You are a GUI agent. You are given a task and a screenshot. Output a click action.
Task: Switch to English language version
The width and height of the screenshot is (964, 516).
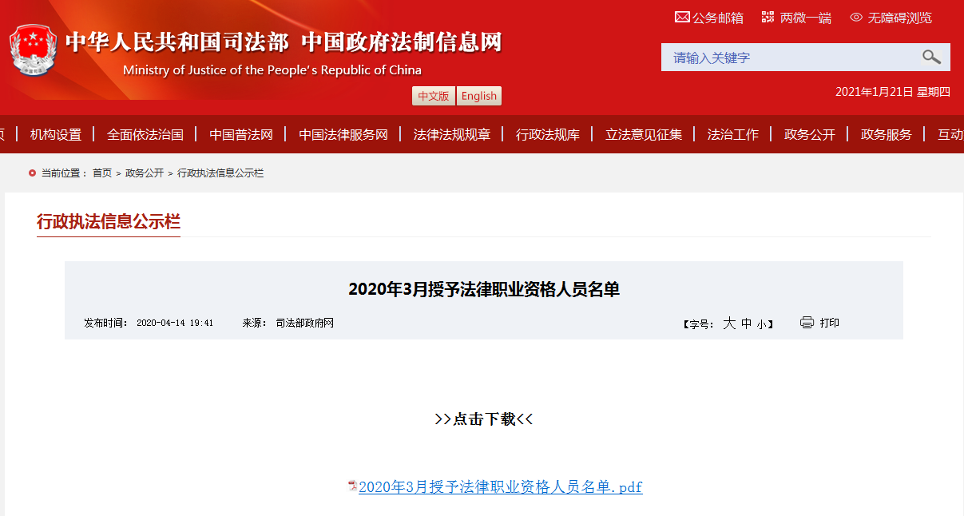pos(479,96)
